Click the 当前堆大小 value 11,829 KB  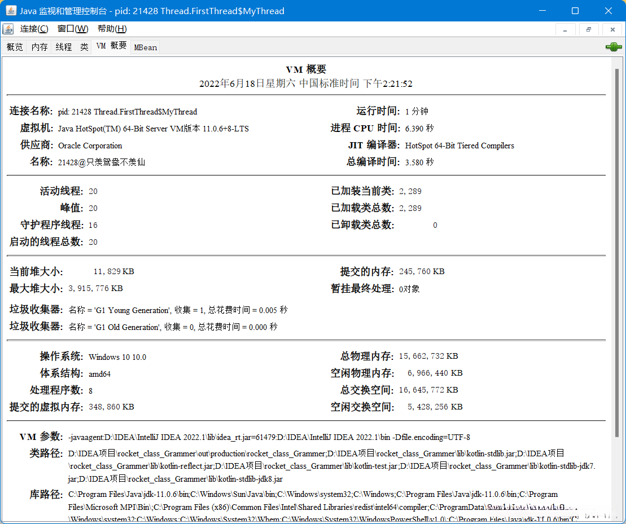click(114, 271)
